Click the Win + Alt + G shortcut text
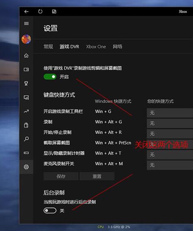This screenshot has height=231, width=193. coord(108,122)
